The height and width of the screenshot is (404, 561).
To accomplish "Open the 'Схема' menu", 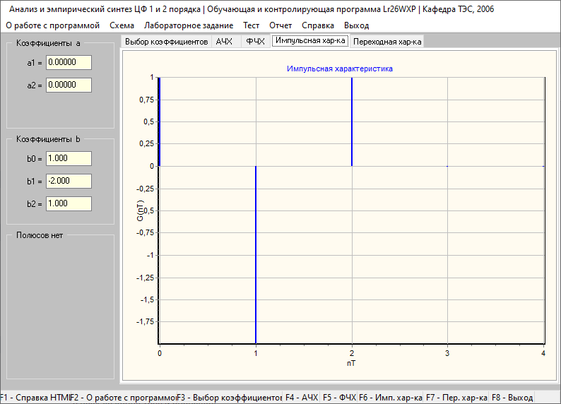I will coord(122,25).
